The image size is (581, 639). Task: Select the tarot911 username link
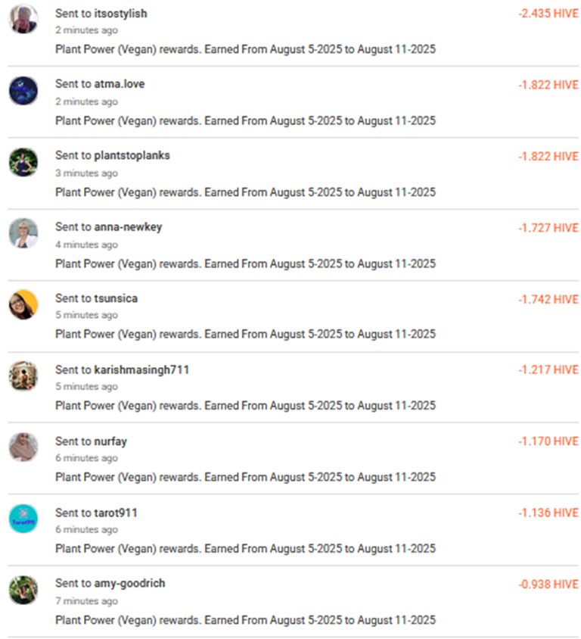[116, 513]
